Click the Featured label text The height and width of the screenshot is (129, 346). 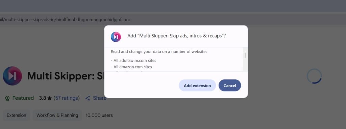(23, 98)
